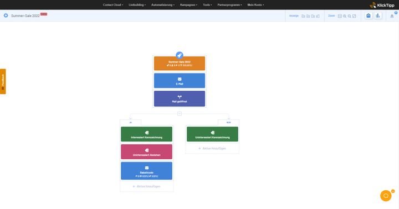
Task: Click the fit-to-screen icon ending the Zoom group
Action: pos(354,16)
